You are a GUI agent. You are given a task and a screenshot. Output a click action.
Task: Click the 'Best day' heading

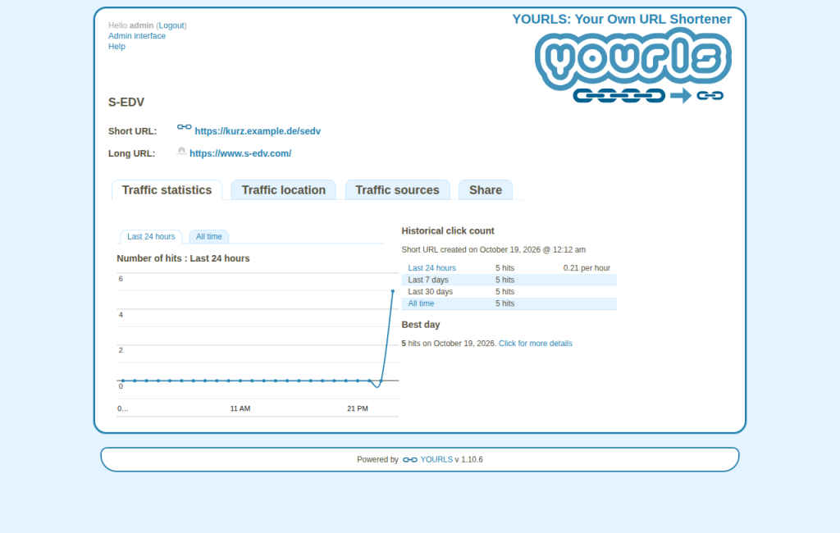pos(421,325)
